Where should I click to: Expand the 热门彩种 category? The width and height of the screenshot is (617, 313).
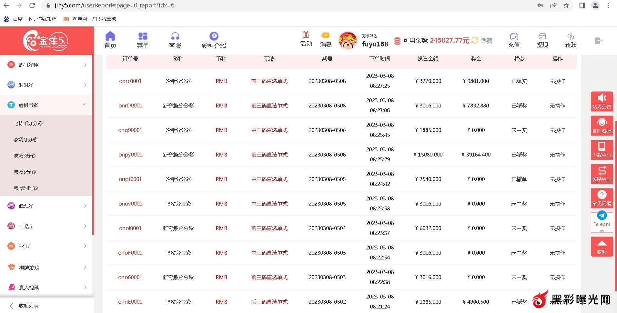[x=47, y=65]
